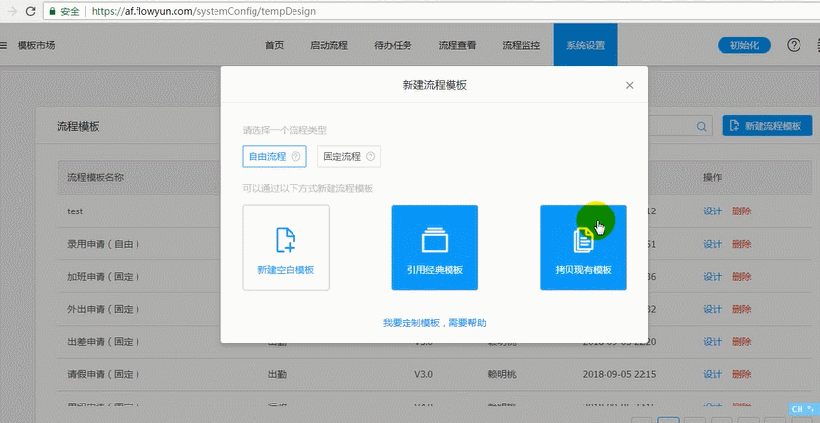Choose the 新建空白模板 tile
The height and width of the screenshot is (423, 820).
(x=286, y=248)
